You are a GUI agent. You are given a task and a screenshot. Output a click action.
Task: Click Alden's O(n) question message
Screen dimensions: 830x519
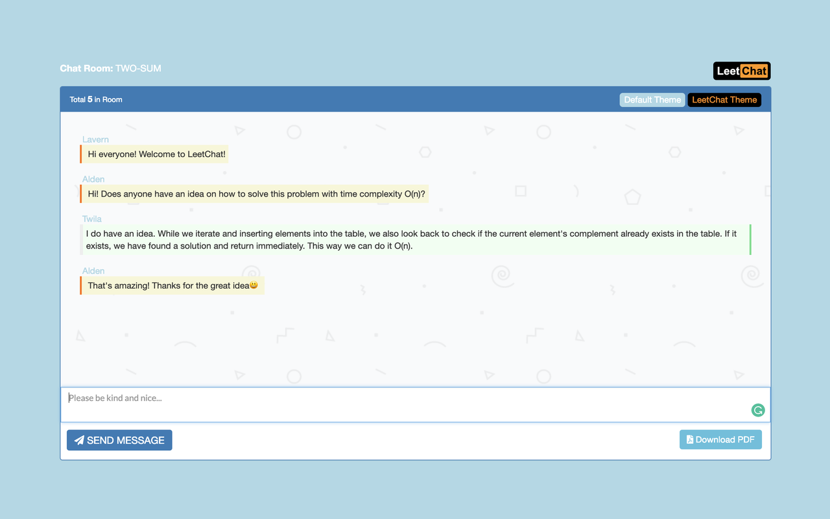click(254, 193)
